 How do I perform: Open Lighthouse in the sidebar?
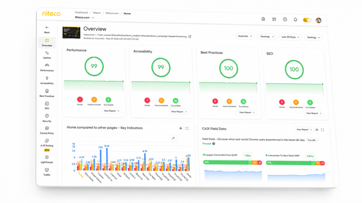(47, 159)
